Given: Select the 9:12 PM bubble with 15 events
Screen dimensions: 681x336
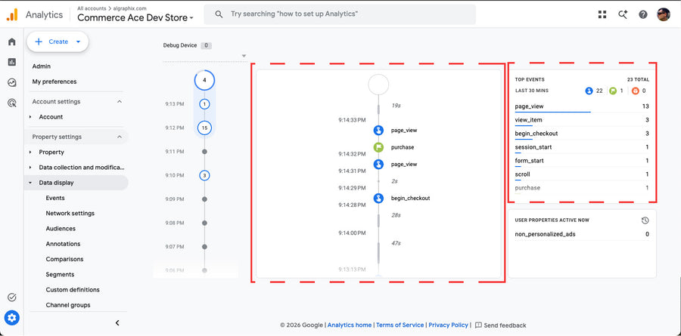Looking at the screenshot, I should tap(204, 128).
